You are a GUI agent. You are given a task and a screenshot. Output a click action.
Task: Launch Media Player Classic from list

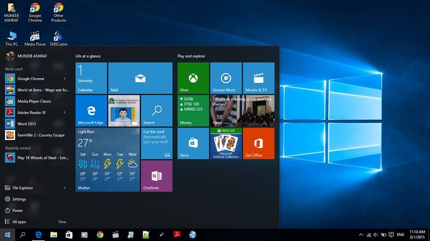point(36,101)
